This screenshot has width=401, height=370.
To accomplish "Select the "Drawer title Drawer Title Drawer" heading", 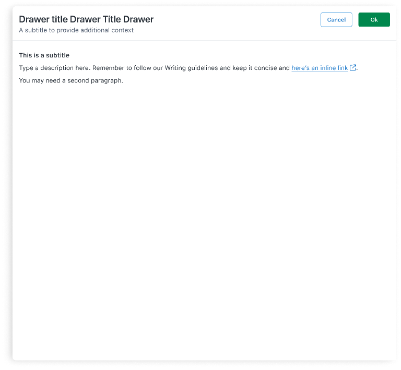I will click(86, 19).
